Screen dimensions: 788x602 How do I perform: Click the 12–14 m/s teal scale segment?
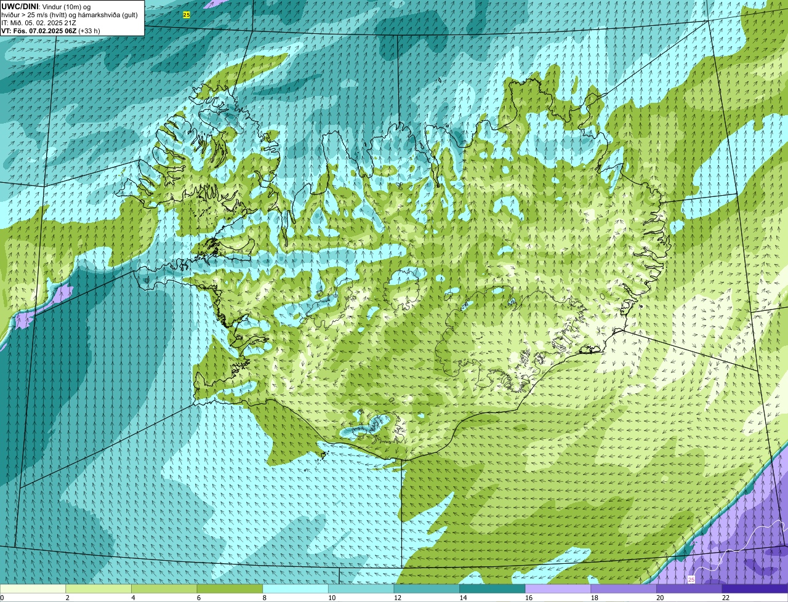click(427, 589)
